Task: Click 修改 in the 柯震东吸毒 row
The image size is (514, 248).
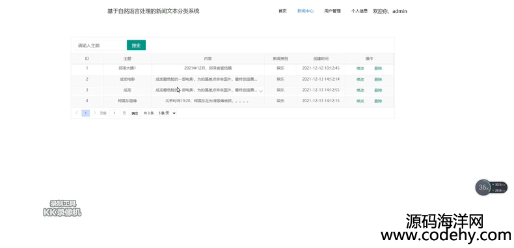Action: 360,101
